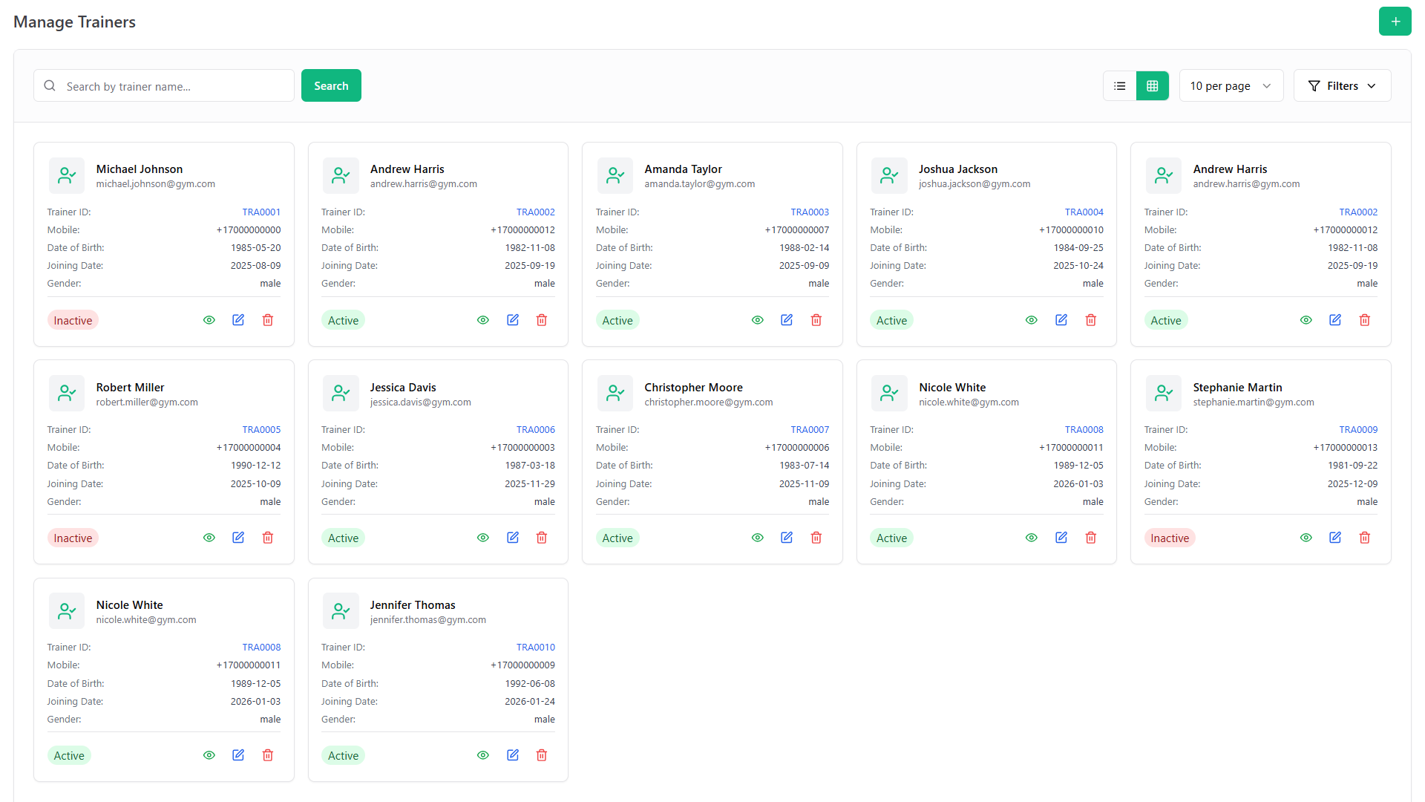Delete Christopher Moore's trainer card
The image size is (1425, 802).
coord(816,538)
